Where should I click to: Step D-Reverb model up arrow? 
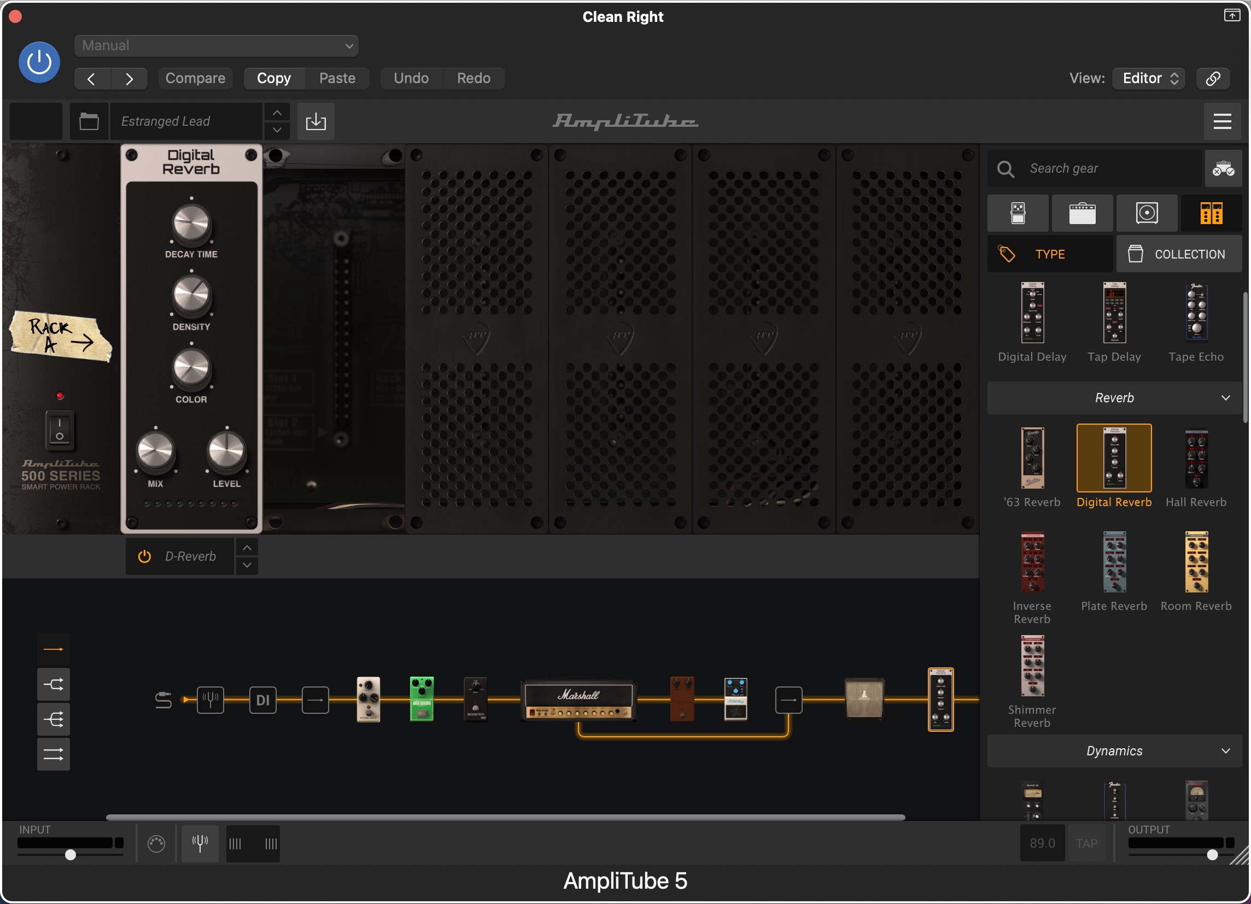247,548
